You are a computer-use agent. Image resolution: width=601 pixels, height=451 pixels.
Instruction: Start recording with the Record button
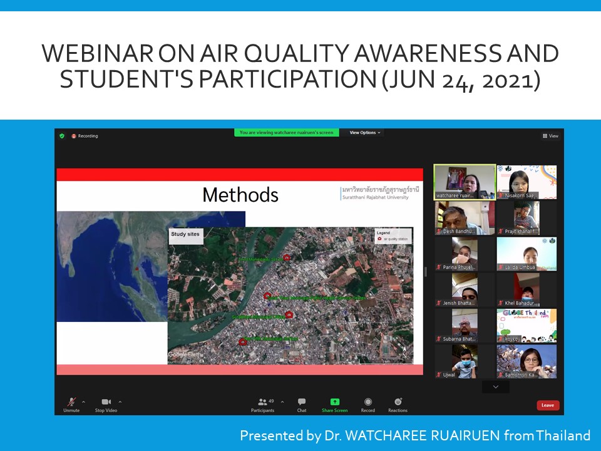[368, 405]
